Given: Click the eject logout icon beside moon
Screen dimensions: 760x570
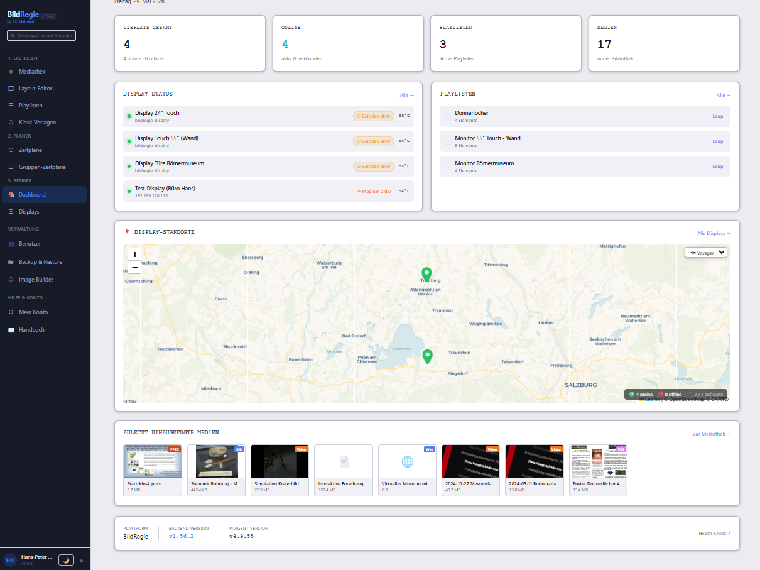Looking at the screenshot, I should point(81,560).
